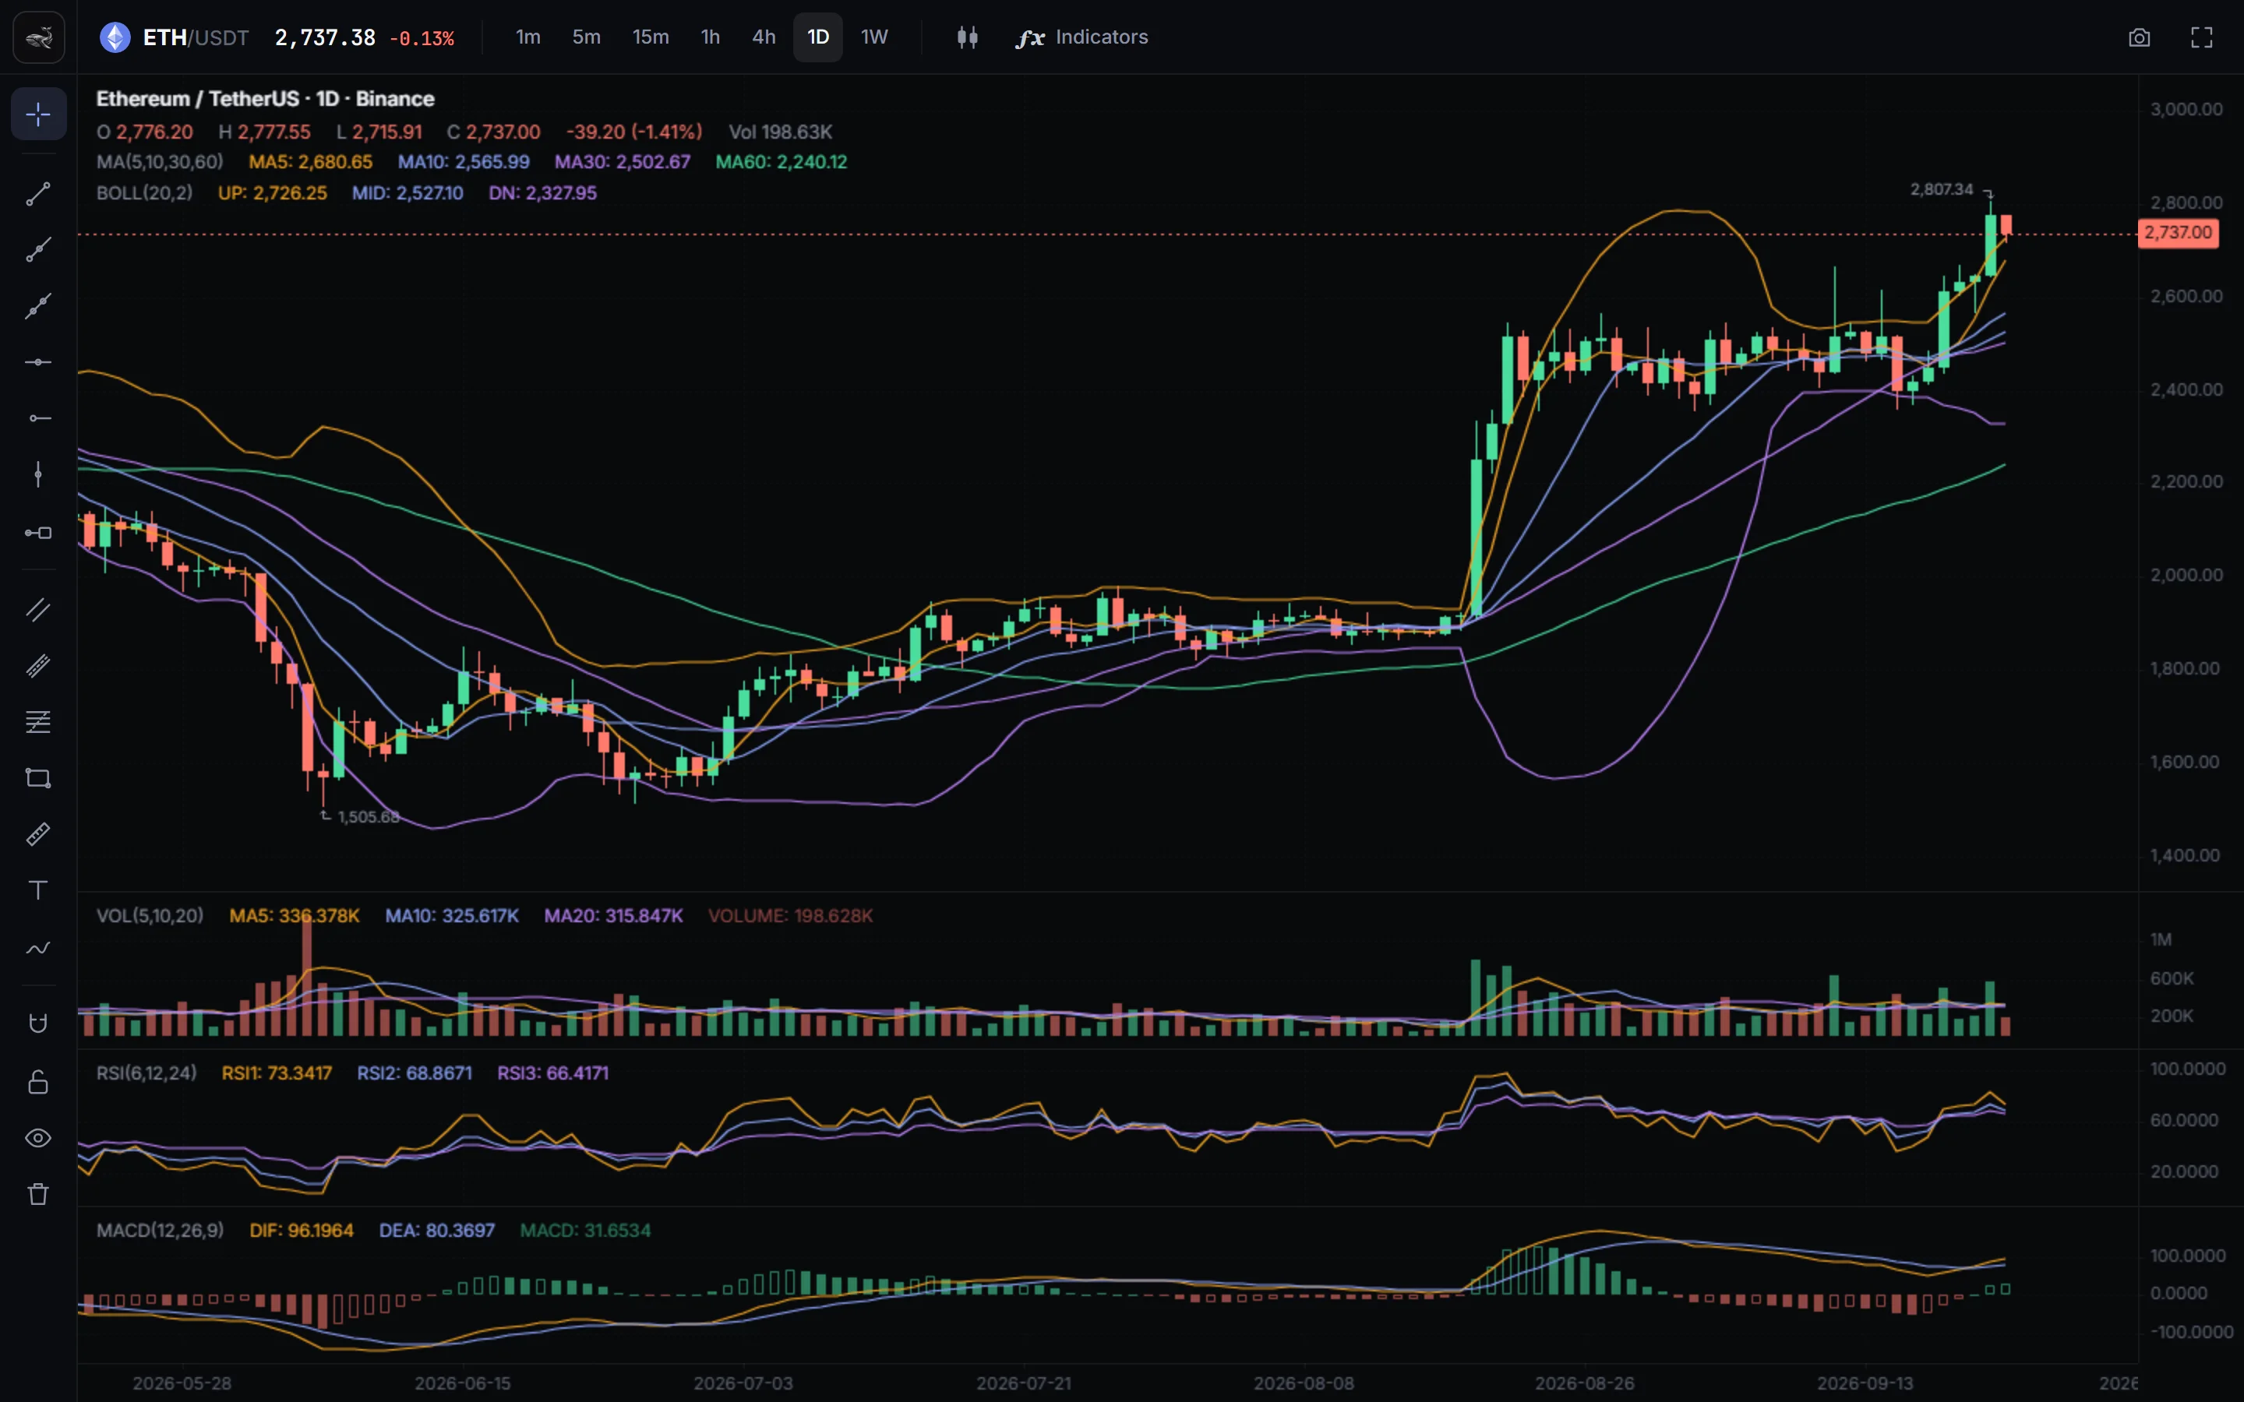
Task: Delete all drawings with trash icon
Action: (38, 1194)
